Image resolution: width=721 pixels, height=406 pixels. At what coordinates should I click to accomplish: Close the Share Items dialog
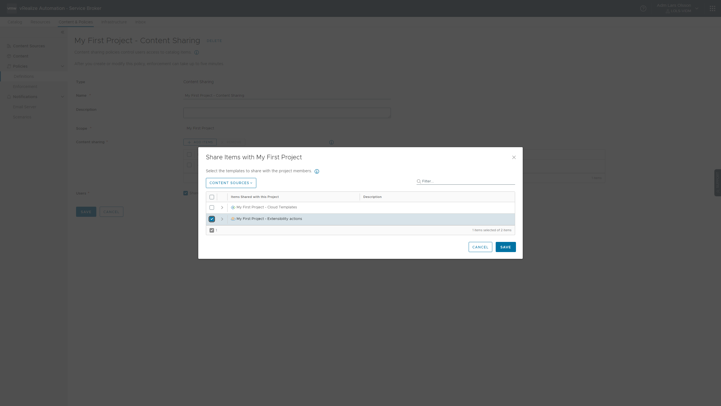(x=514, y=157)
